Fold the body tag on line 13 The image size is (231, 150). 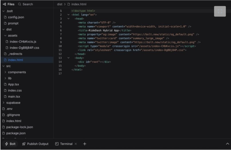(68, 58)
